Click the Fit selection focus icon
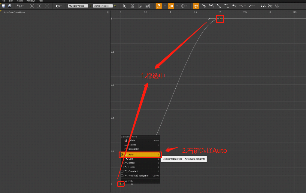Viewport: 306px width, 193px height. pos(32,6)
